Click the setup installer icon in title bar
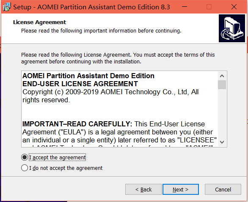The width and height of the screenshot is (248, 202). click(x=7, y=7)
